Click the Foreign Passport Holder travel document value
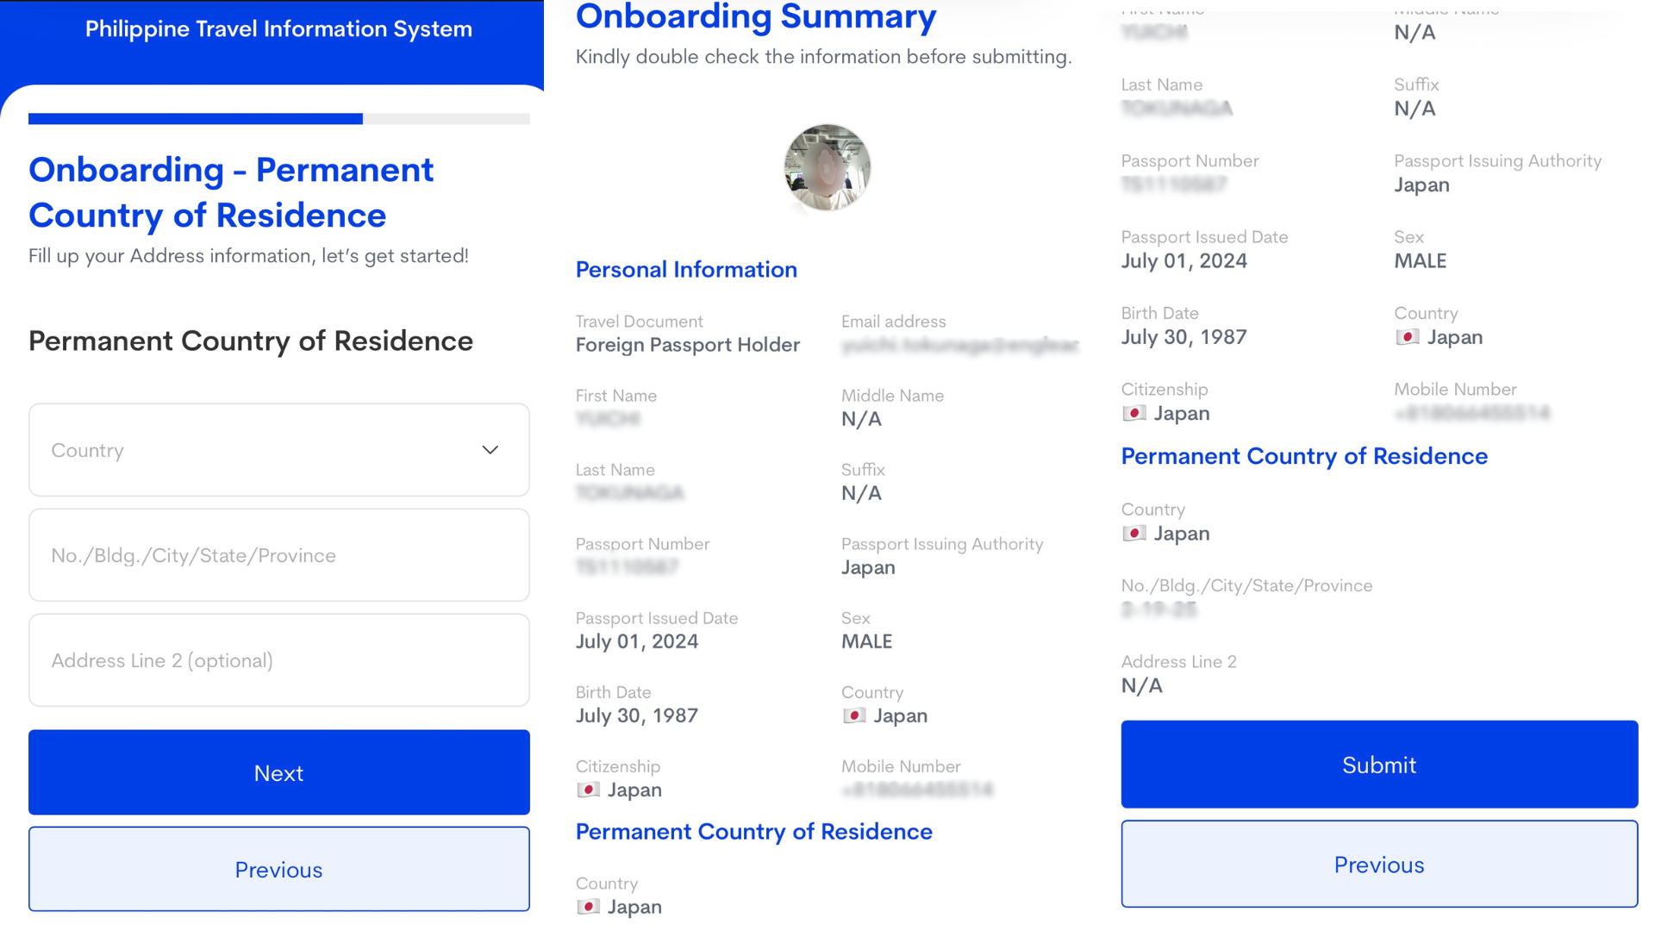Screen dimensions: 1655x931 click(687, 345)
